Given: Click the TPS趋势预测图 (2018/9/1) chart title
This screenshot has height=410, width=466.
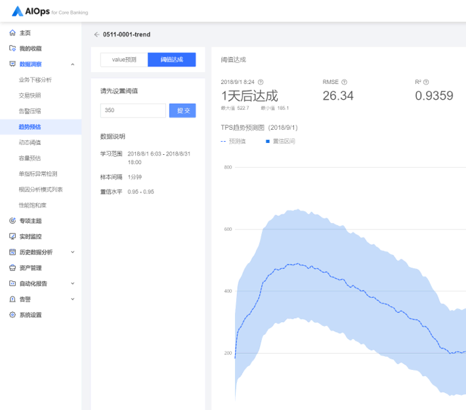Looking at the screenshot, I should [x=259, y=128].
